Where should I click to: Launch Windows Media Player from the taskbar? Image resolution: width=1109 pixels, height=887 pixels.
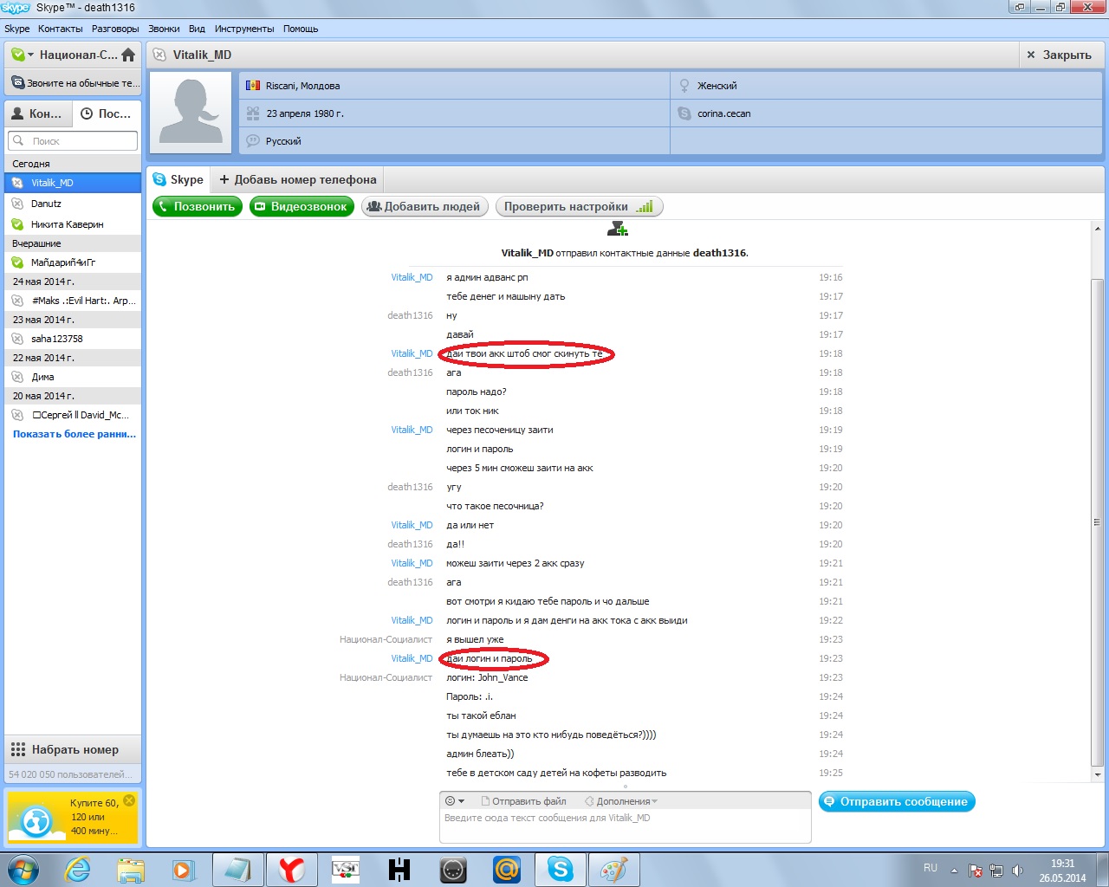(x=184, y=869)
